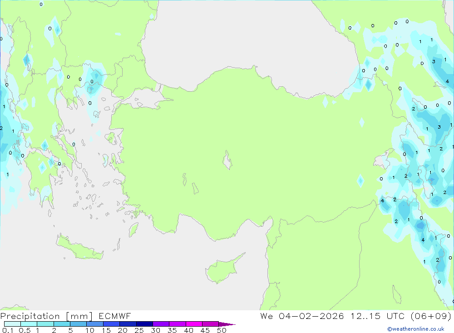Click the "Precipitation" title word
This screenshot has width=454, height=333.
(x=30, y=316)
